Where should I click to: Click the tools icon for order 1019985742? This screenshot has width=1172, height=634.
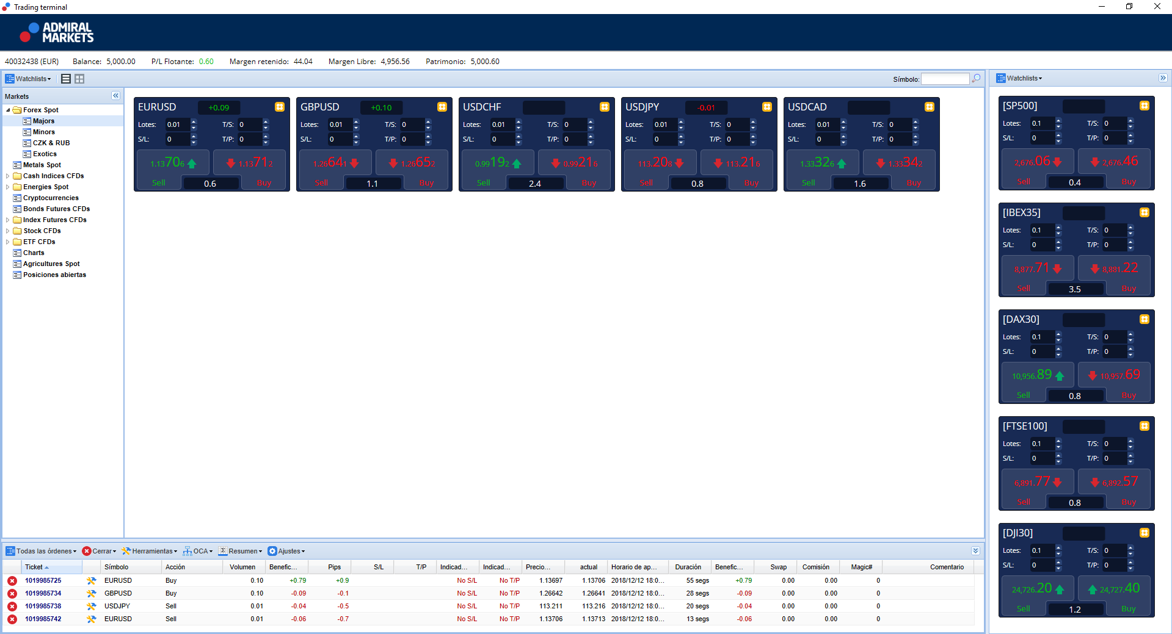92,619
